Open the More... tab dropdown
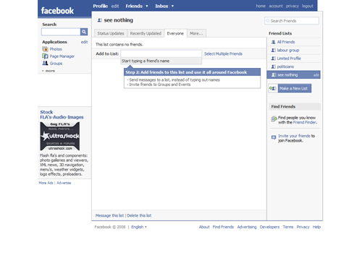362x271 pixels. 196,33
